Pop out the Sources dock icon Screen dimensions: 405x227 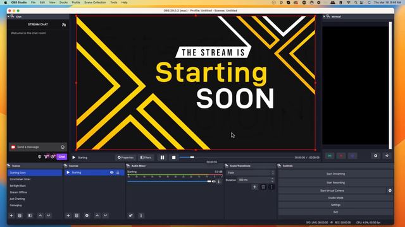(x=66, y=166)
